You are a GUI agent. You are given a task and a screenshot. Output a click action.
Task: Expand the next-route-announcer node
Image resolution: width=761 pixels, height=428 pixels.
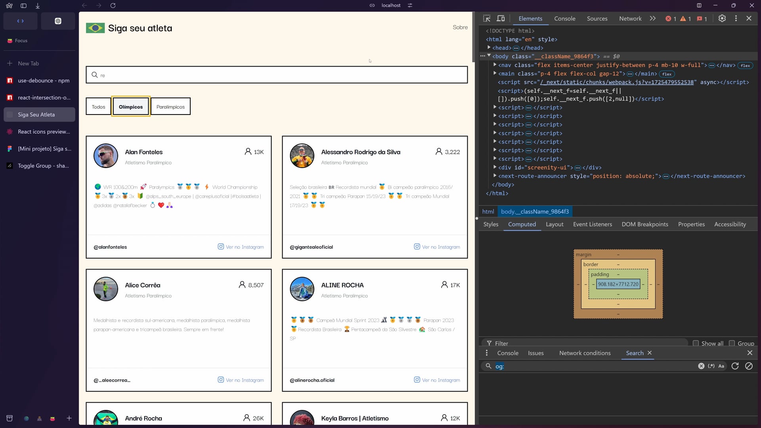point(495,176)
